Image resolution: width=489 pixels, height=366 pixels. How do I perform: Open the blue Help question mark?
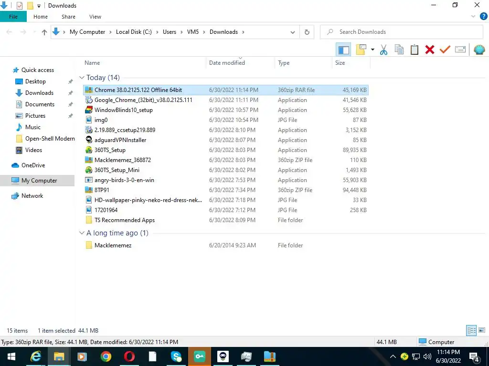(483, 17)
